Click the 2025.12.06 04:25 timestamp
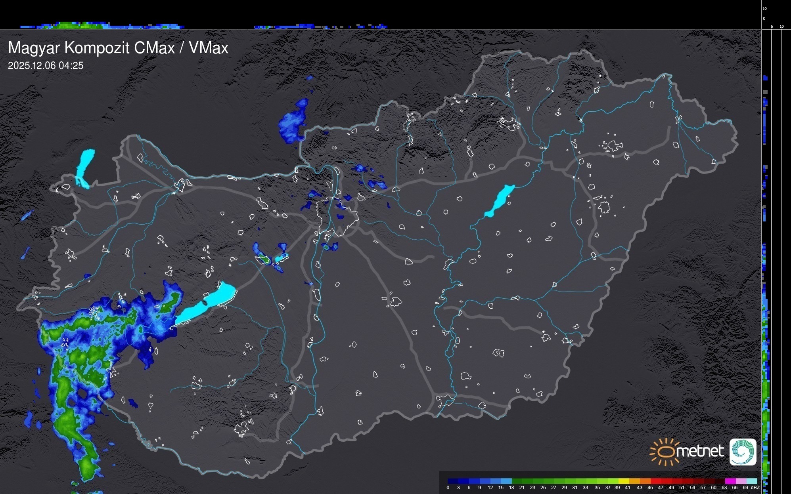The height and width of the screenshot is (494, 791). pyautogui.click(x=46, y=66)
